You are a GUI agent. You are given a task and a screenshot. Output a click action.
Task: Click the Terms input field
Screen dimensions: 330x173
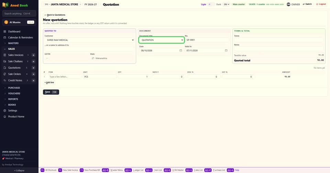(279, 40)
